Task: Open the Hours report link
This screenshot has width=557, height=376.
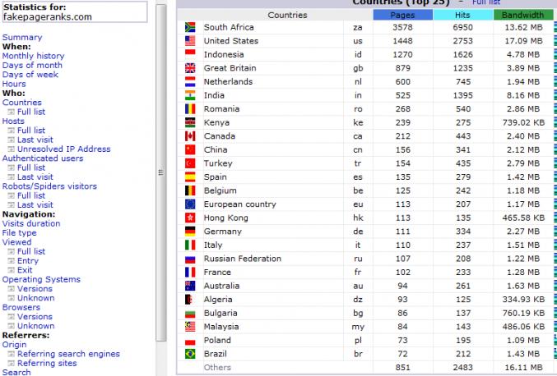Action: [14, 84]
